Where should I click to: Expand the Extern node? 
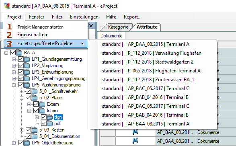[x=29, y=104]
